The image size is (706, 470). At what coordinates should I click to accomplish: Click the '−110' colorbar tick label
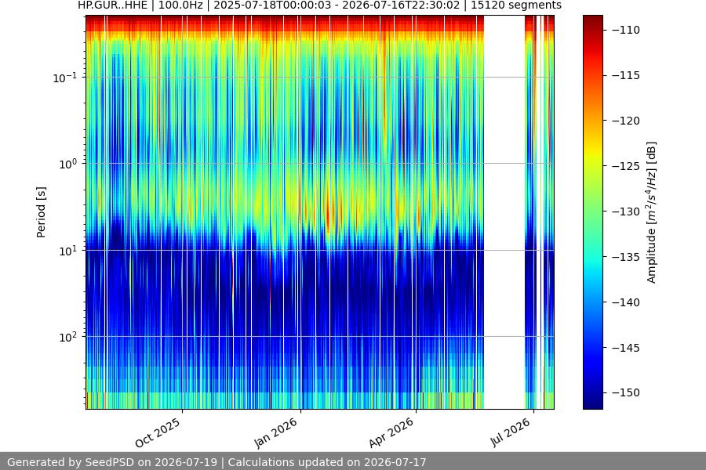click(626, 30)
